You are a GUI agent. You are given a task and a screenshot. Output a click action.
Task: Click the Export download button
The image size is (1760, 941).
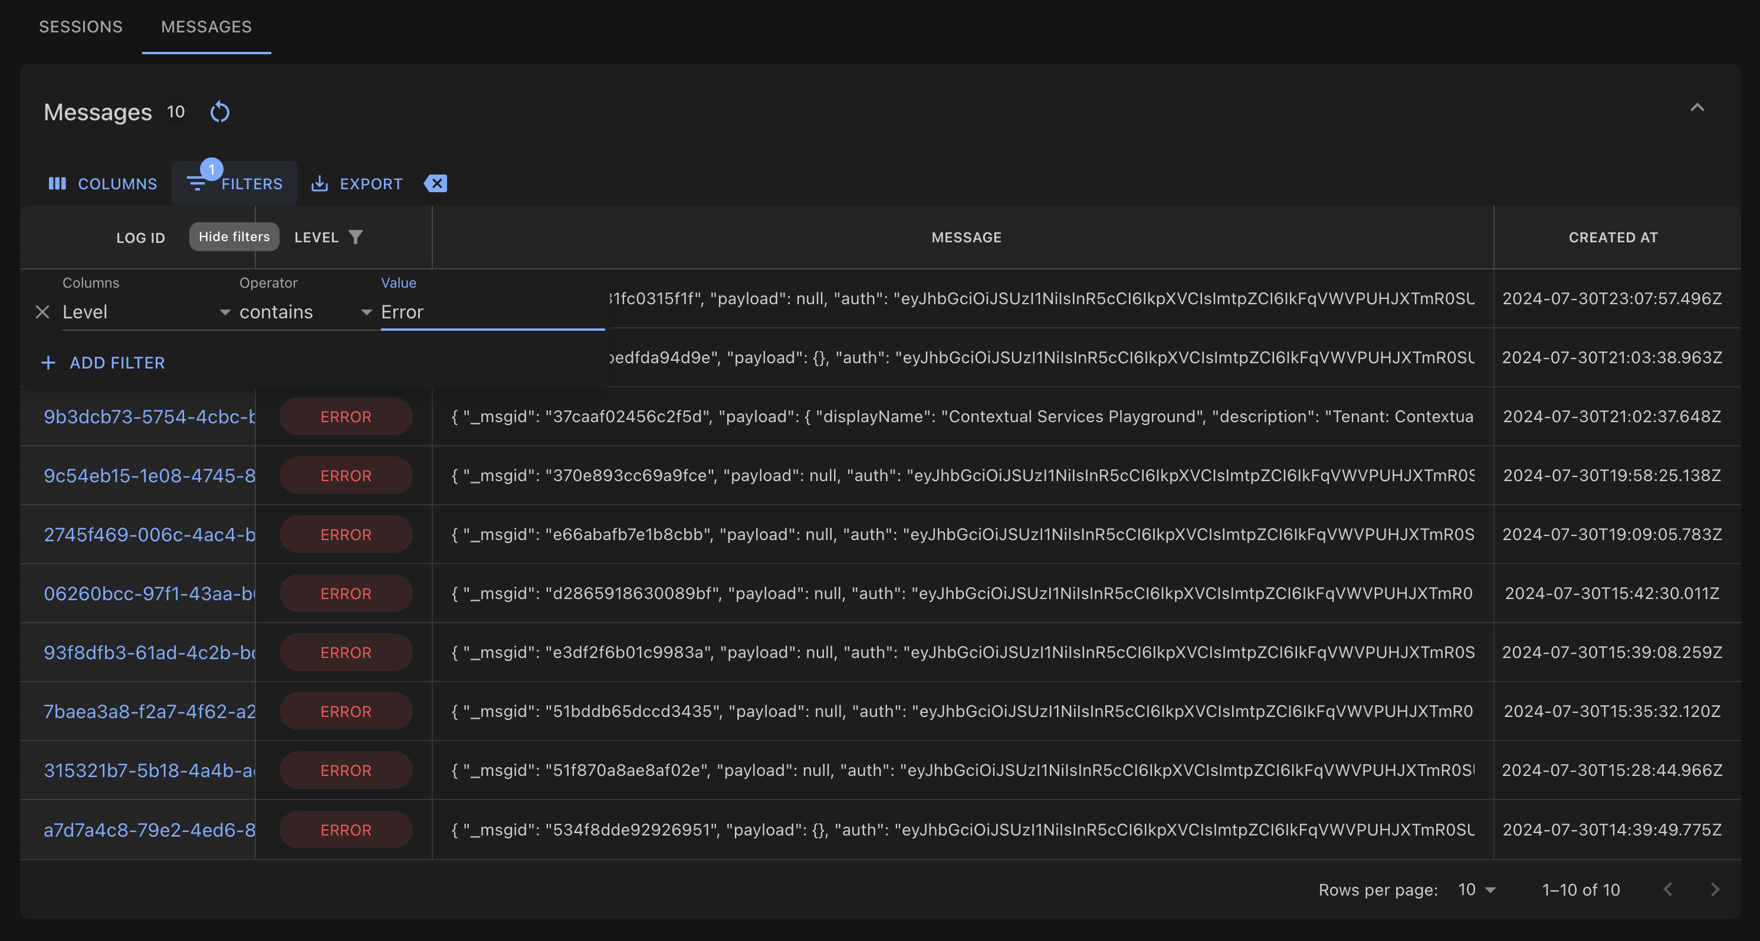pyautogui.click(x=357, y=183)
